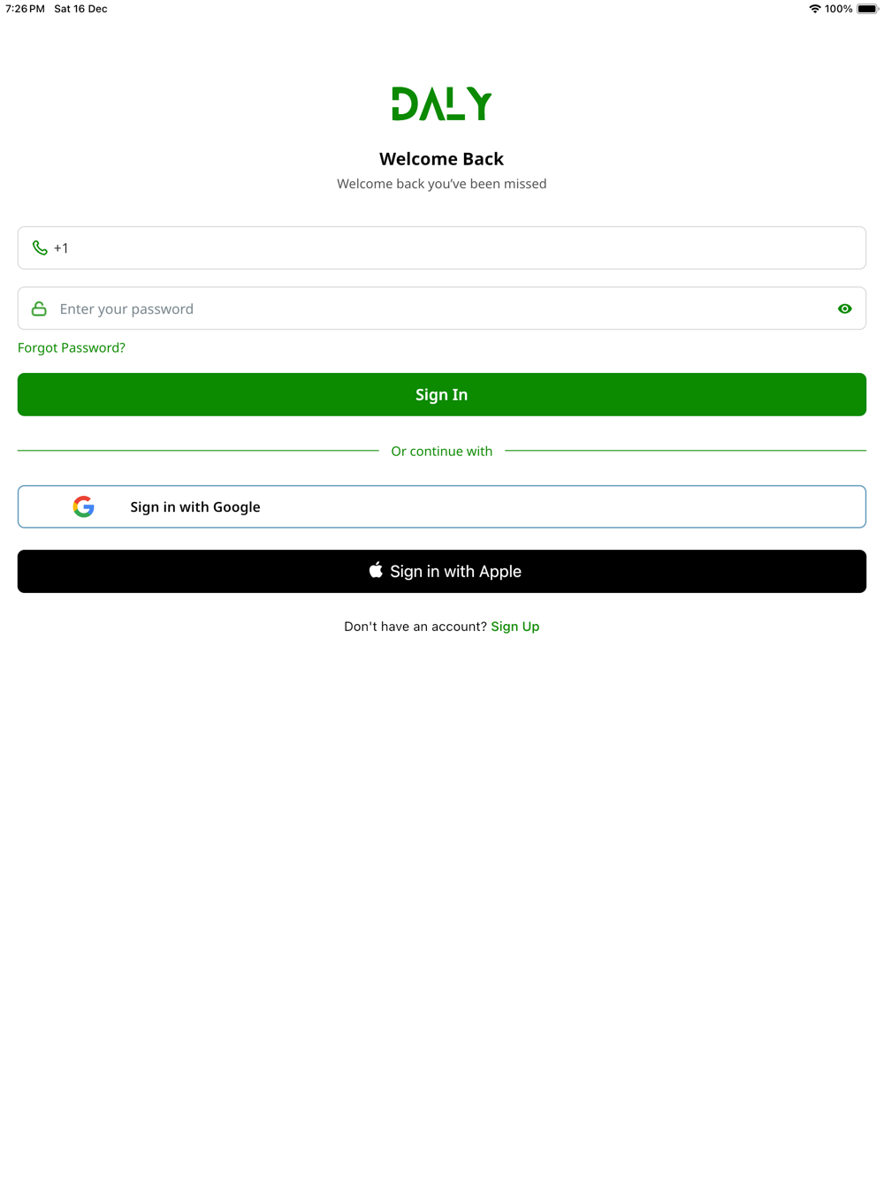Click the white Apple logo icon
The image size is (884, 1179).
[x=376, y=570]
